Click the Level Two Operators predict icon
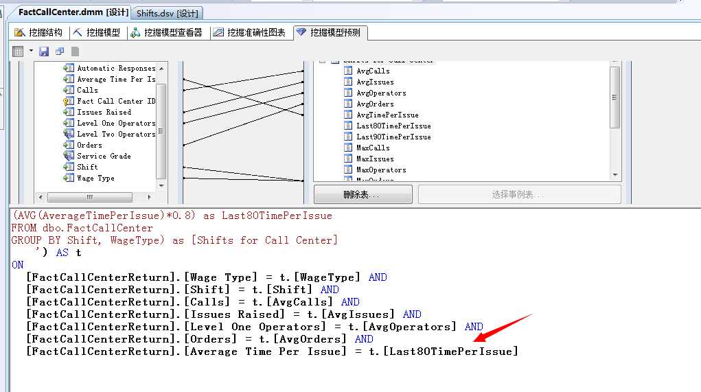 click(x=69, y=134)
